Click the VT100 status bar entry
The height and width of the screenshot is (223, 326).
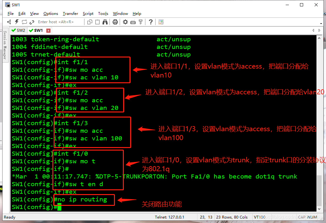(260, 217)
